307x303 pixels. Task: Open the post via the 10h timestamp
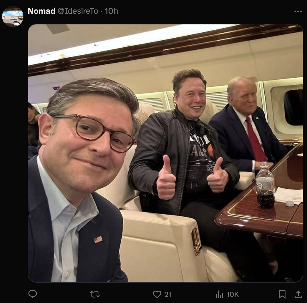111,11
